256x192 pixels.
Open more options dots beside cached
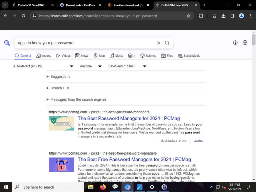(x=190, y=141)
